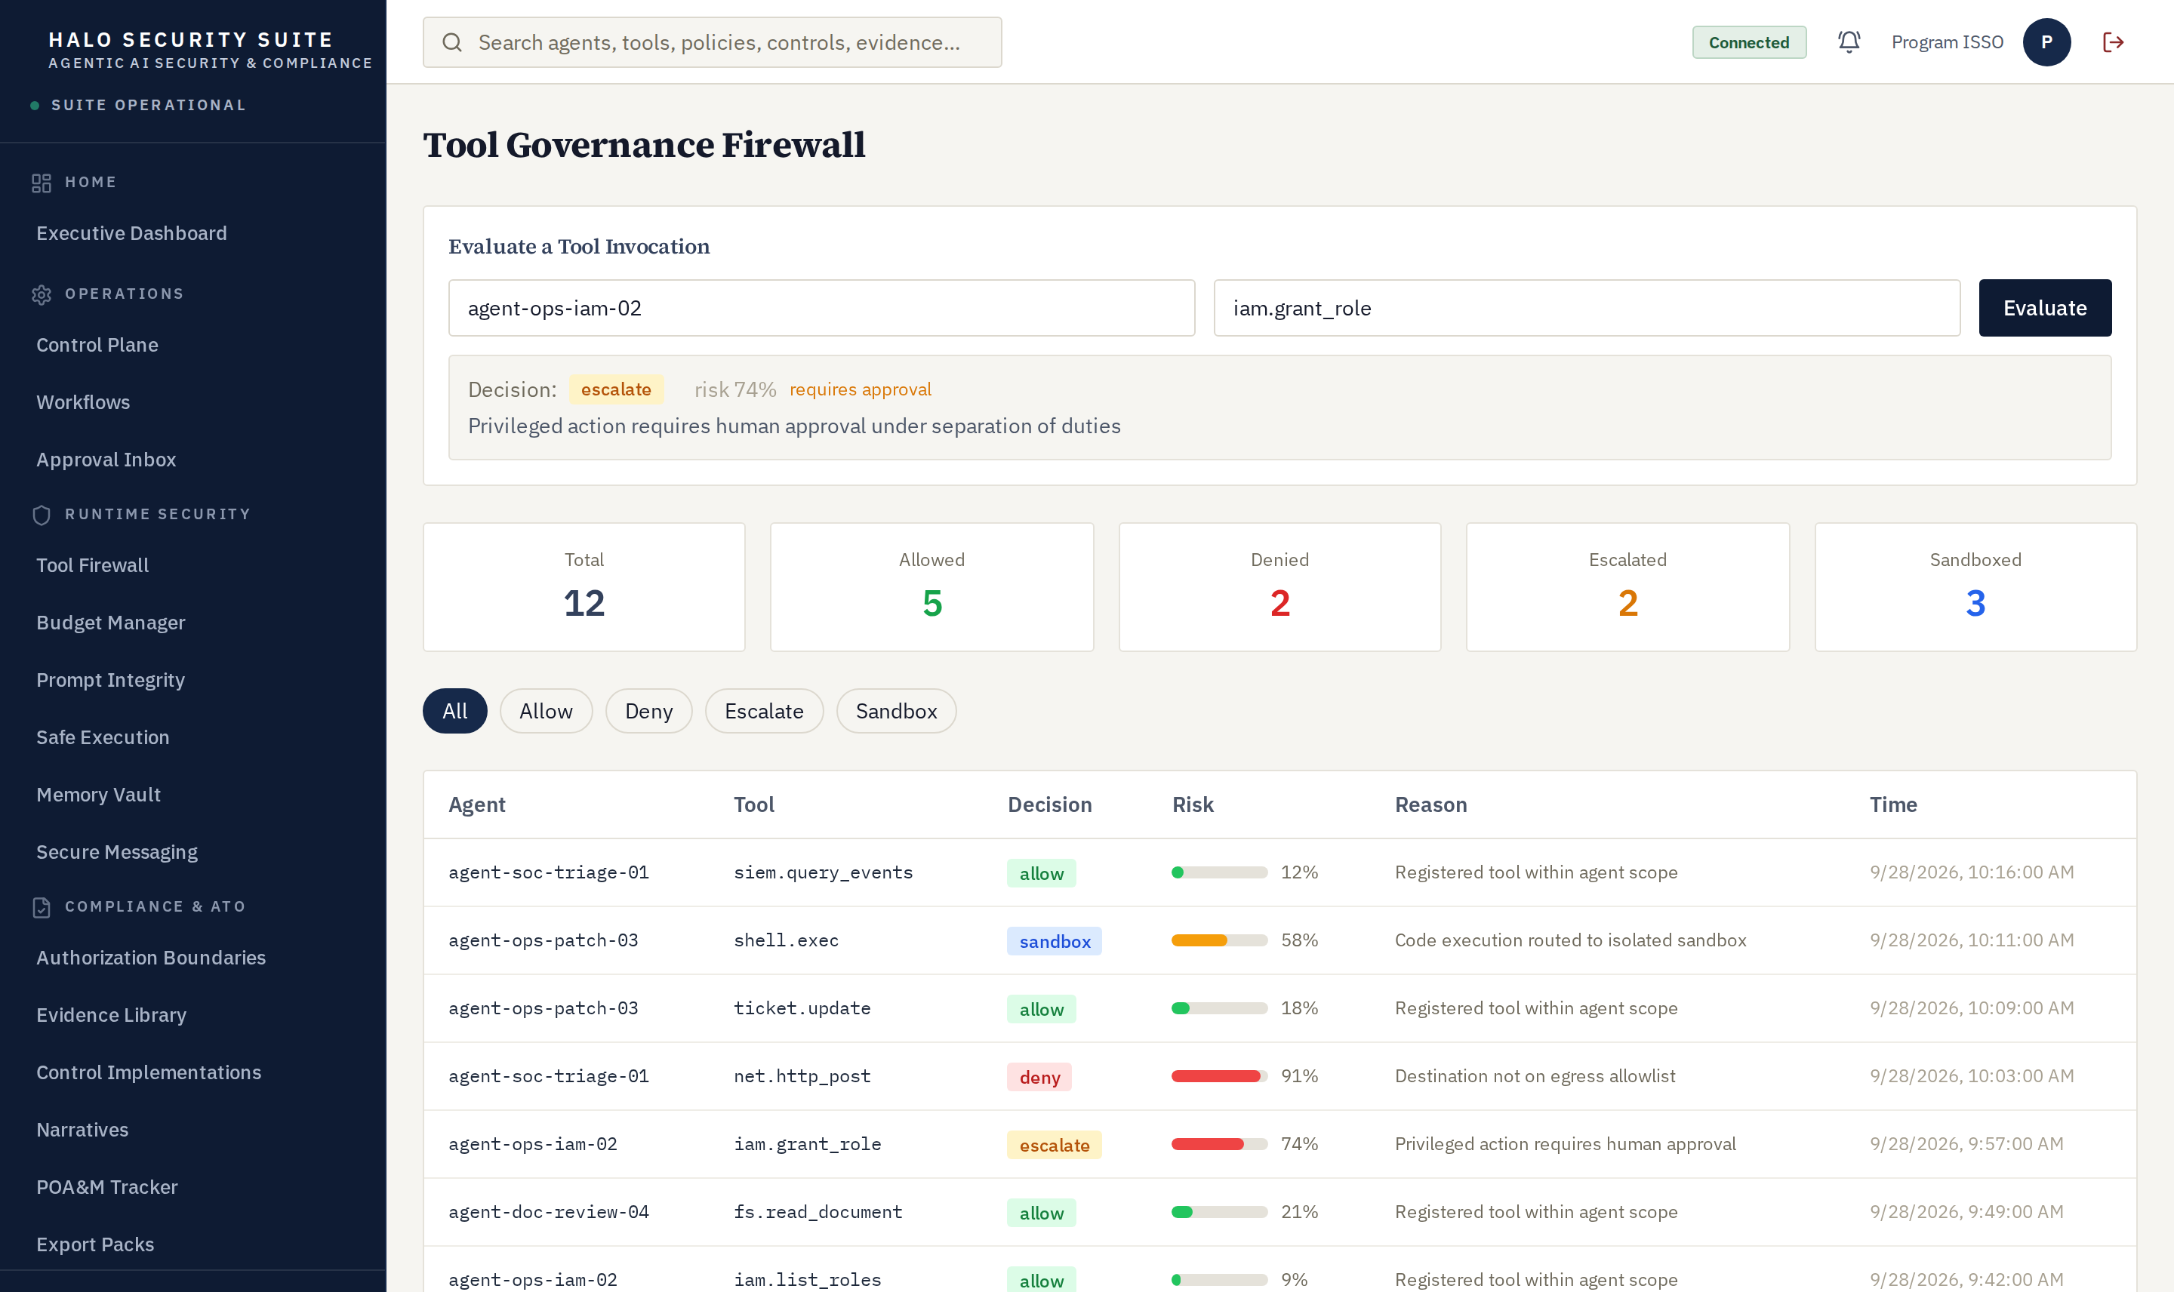Screen dimensions: 2174x1292
Task: Go to Approval Inbox
Action: point(106,460)
